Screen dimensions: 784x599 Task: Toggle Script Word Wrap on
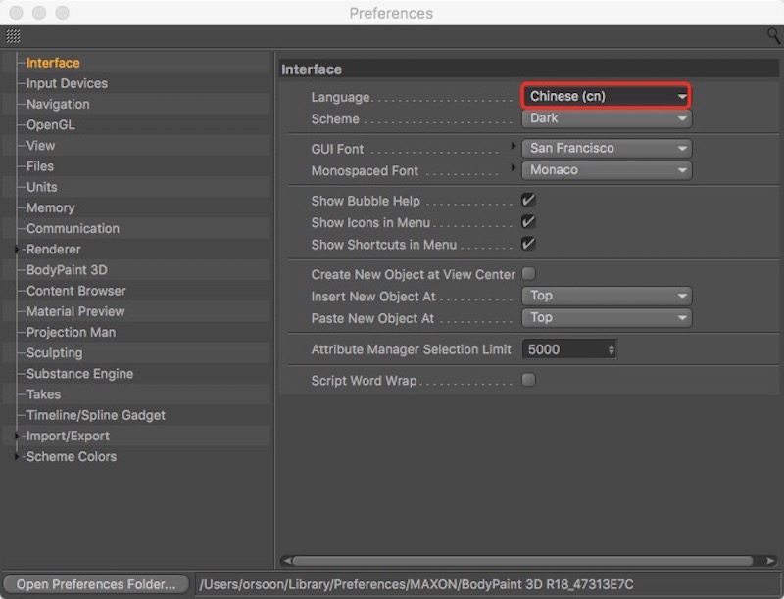pos(527,381)
